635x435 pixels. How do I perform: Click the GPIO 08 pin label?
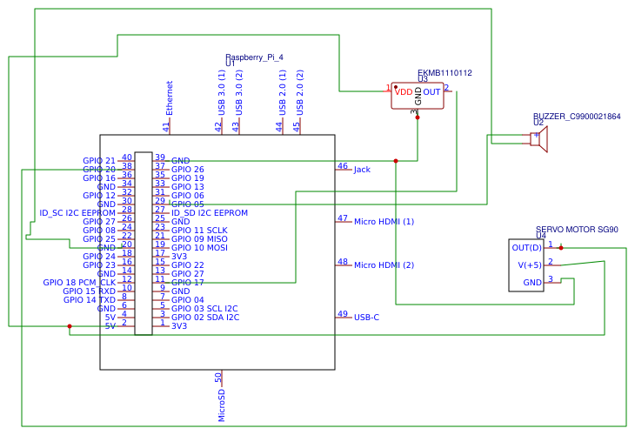coord(99,231)
